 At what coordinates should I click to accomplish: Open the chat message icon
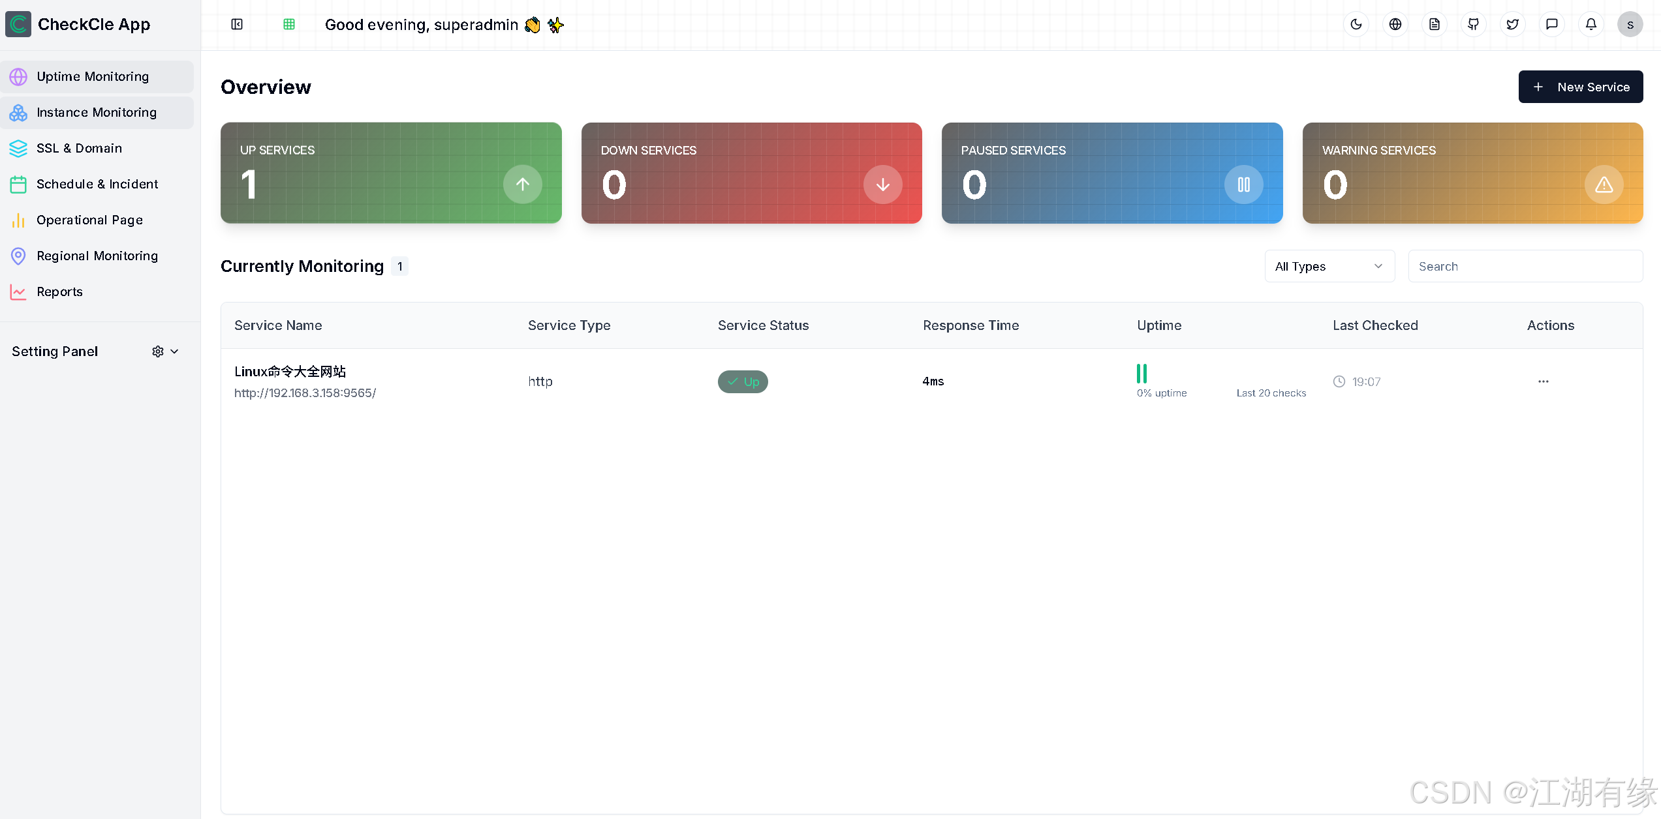coord(1552,25)
